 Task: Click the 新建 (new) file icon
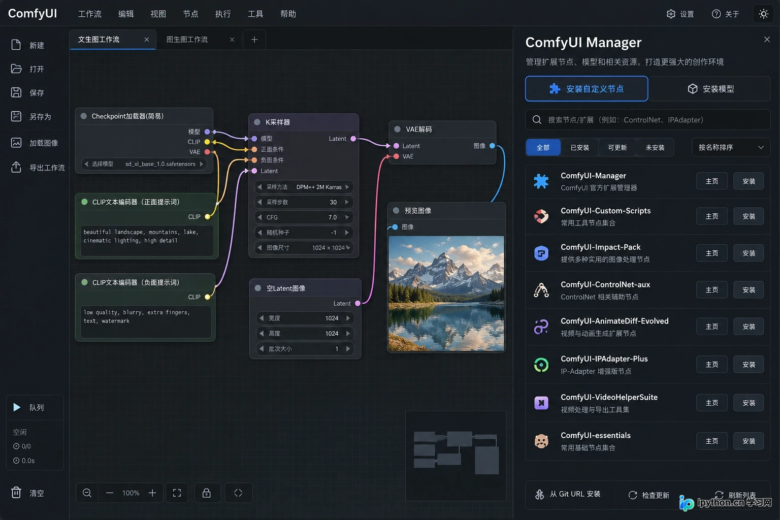tap(16, 45)
